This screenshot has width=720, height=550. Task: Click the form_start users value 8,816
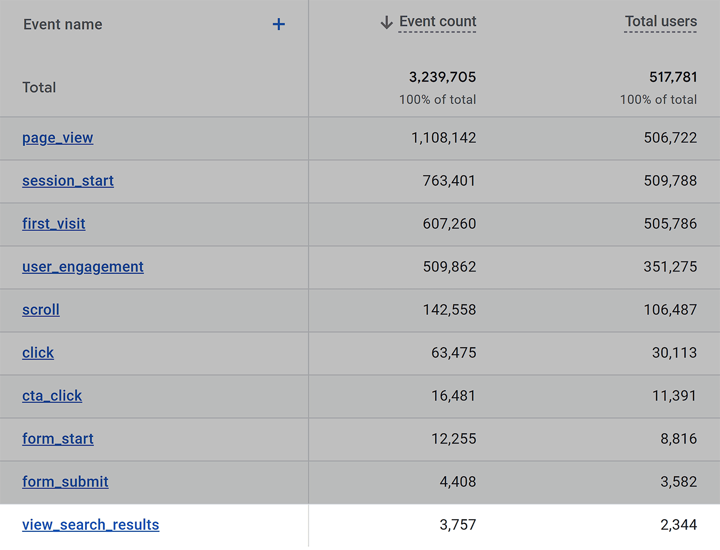click(x=679, y=439)
